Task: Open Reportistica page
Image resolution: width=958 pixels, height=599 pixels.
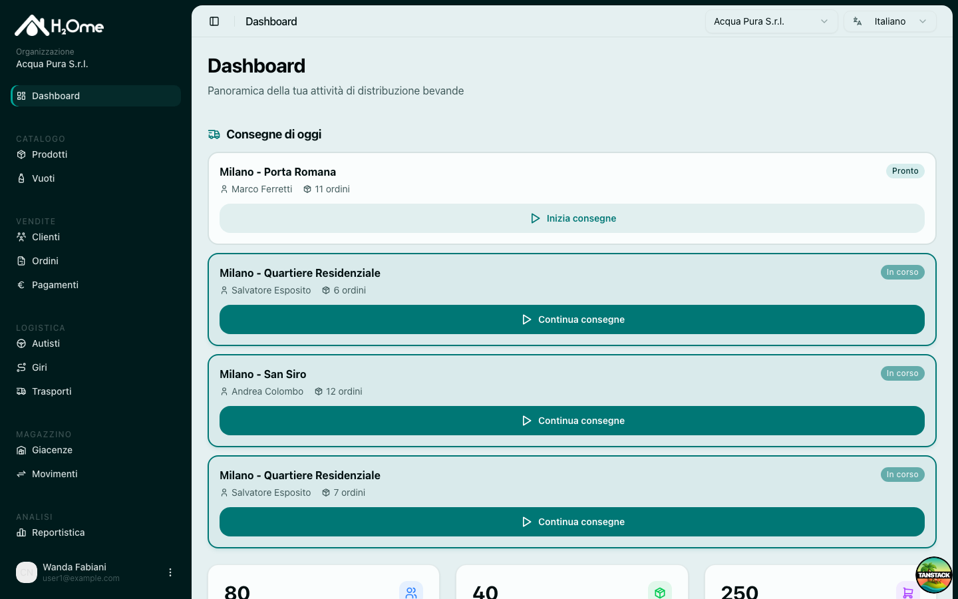Action: click(96, 532)
